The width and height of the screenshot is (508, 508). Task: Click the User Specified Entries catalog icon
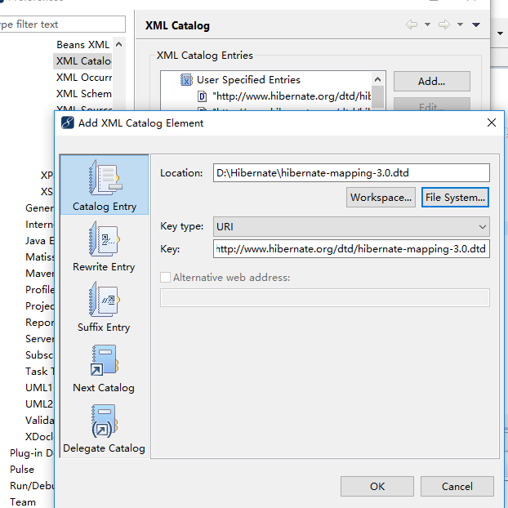(x=186, y=80)
